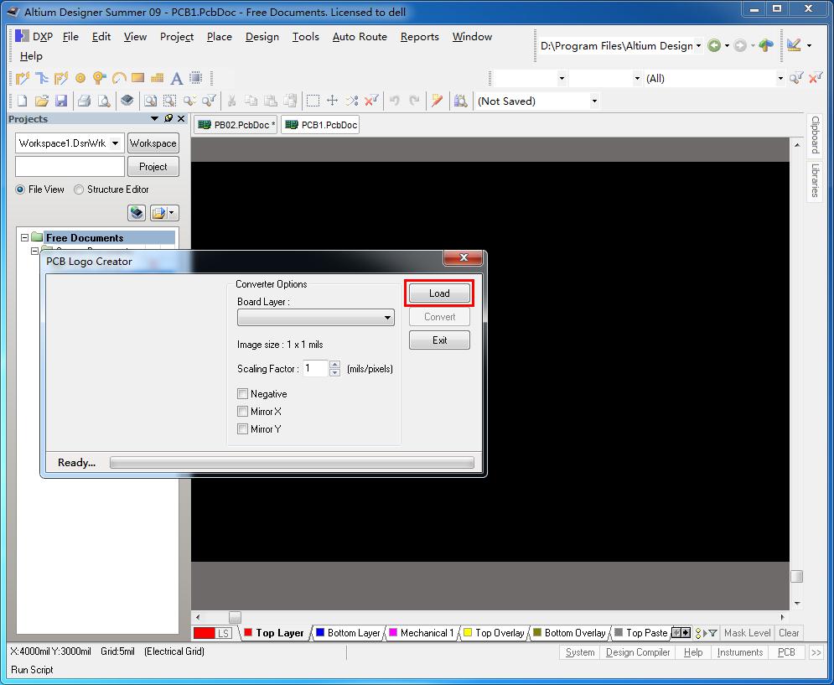The image size is (834, 685).
Task: Click the Print icon
Action: 84,101
